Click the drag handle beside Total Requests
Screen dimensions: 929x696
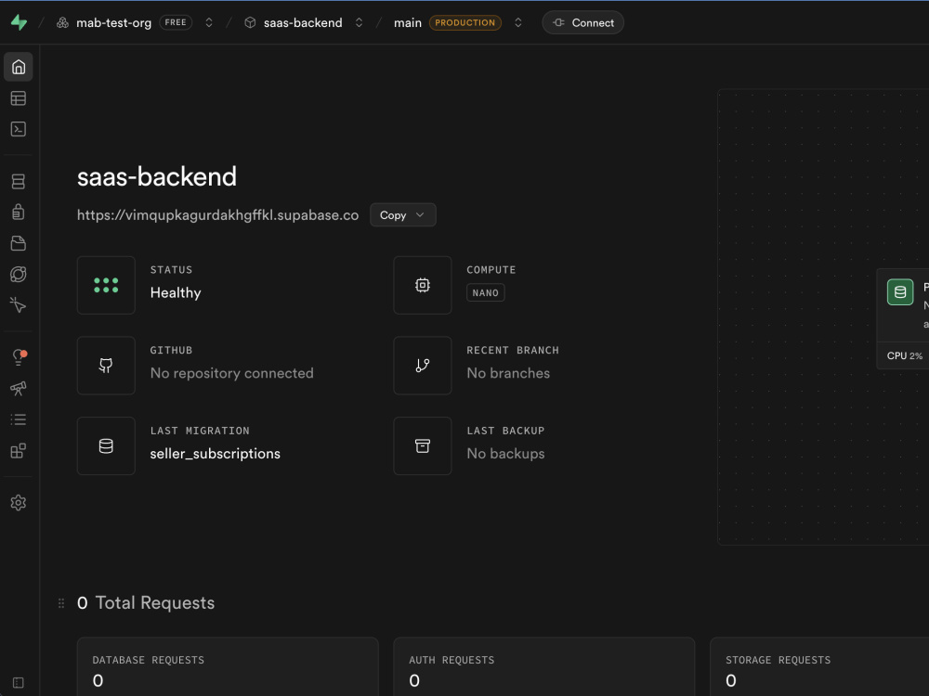[61, 603]
